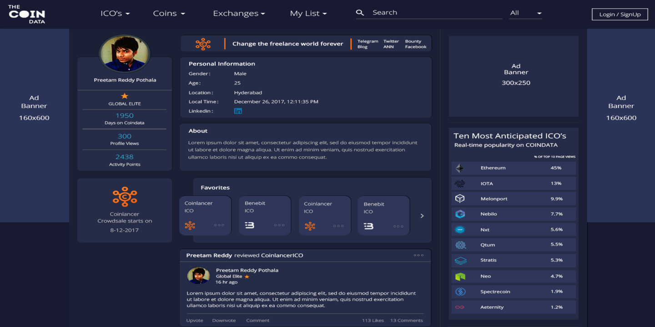Image resolution: width=655 pixels, height=327 pixels.
Task: Click the IOTA coin icon
Action: click(460, 183)
